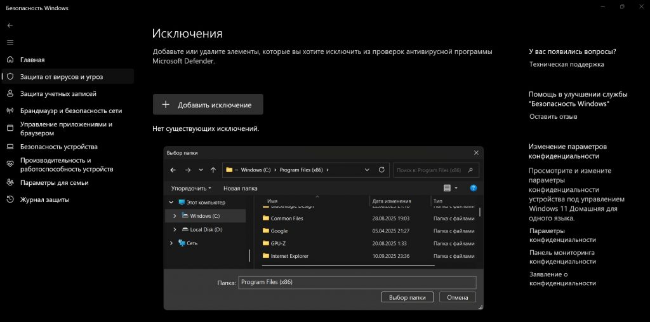This screenshot has width=650, height=322.
Task: Click the GPU-Z folder icon
Action: tap(266, 243)
